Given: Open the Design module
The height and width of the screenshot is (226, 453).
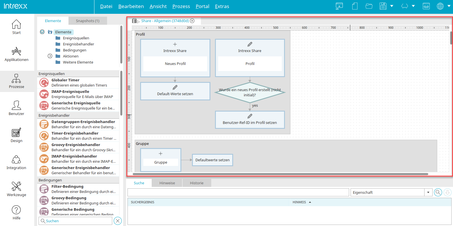Looking at the screenshot, I should pos(16,135).
